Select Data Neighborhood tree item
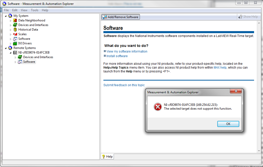Viewport: 263px width, 167px height. coord(32,20)
